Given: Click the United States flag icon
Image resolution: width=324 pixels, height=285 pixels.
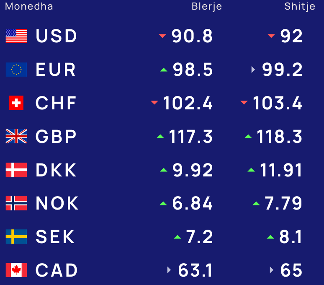Looking at the screenshot, I should click(x=16, y=36).
